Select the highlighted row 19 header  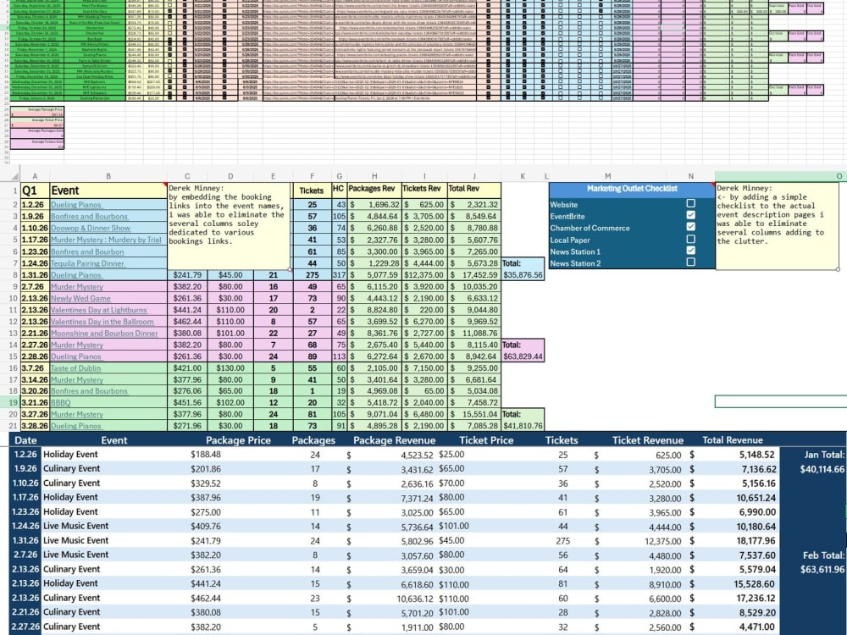click(10, 402)
